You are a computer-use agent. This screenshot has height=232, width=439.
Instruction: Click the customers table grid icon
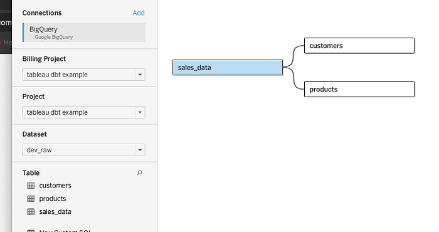tap(31, 186)
